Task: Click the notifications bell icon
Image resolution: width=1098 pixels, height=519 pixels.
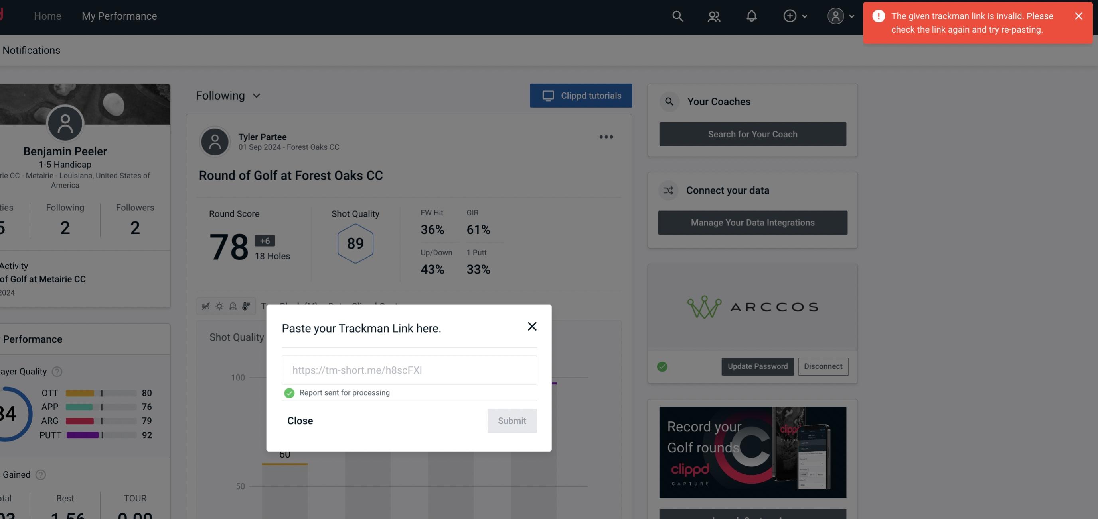Action: click(752, 16)
